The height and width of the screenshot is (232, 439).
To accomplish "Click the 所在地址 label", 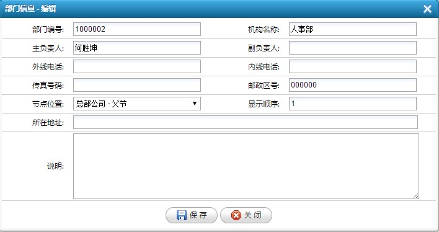I will (x=48, y=122).
